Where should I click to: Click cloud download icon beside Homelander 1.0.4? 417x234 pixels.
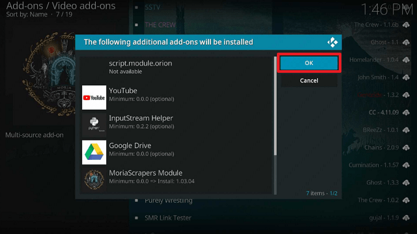tap(406, 60)
